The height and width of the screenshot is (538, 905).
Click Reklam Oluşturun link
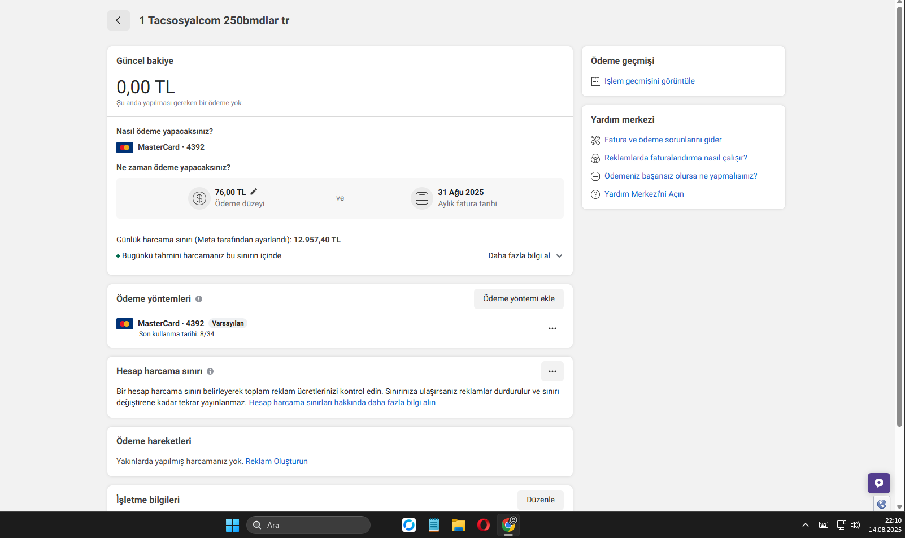click(x=277, y=462)
